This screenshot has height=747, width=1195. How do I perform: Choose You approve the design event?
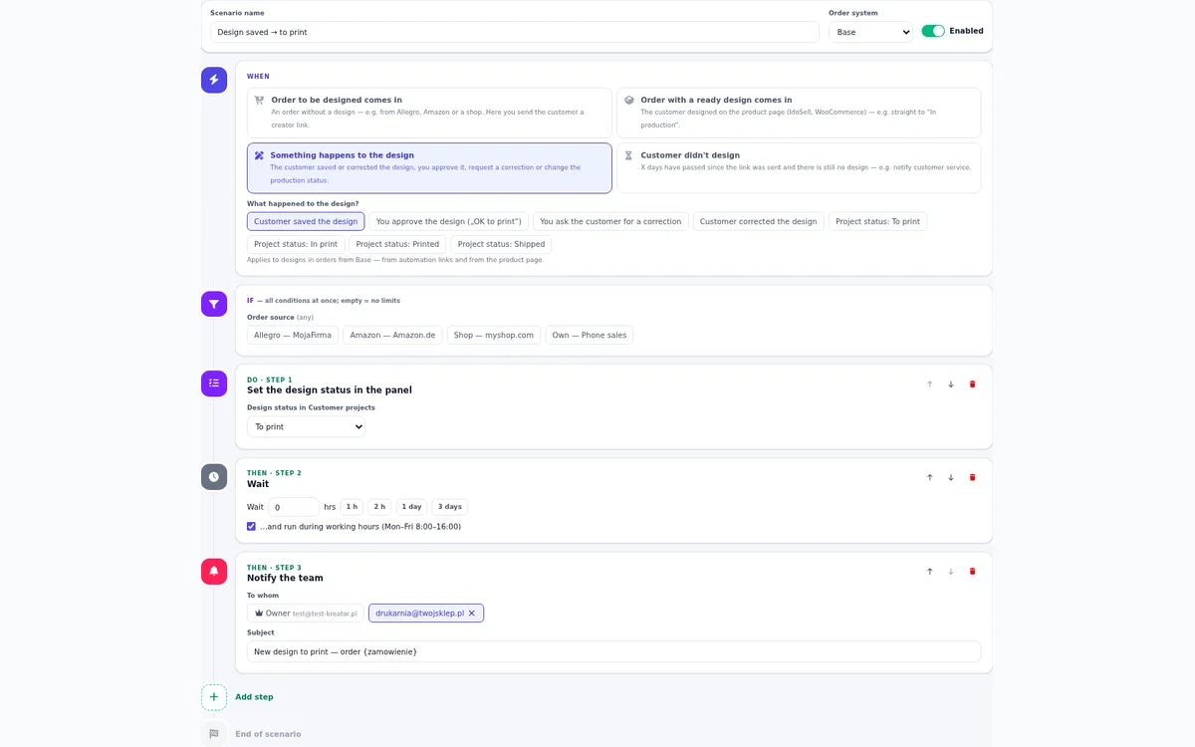449,221
